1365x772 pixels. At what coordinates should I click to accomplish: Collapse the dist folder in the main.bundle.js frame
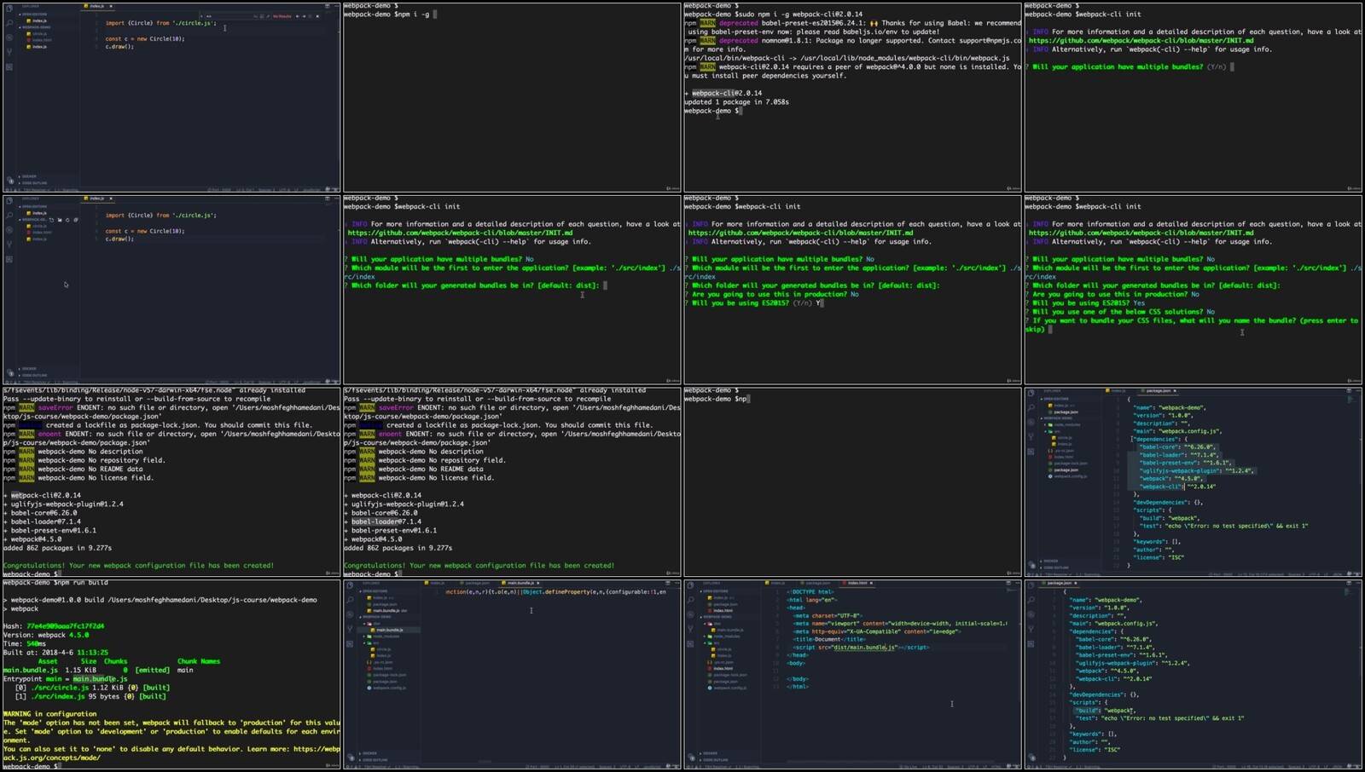371,624
